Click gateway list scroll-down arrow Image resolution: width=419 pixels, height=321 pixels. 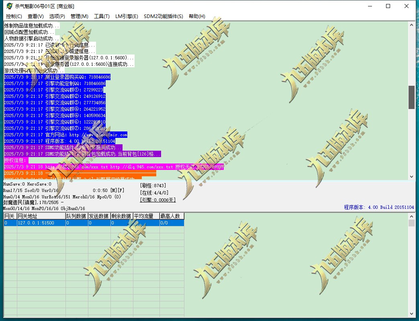point(411,314)
